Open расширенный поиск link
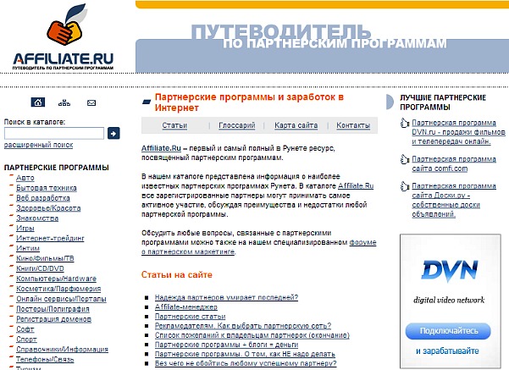This screenshot has width=509, height=370. 38,145
